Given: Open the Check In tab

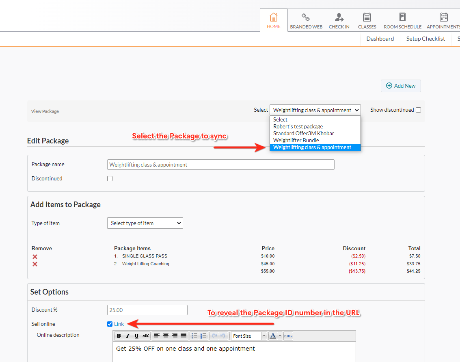Looking at the screenshot, I should click(x=339, y=20).
